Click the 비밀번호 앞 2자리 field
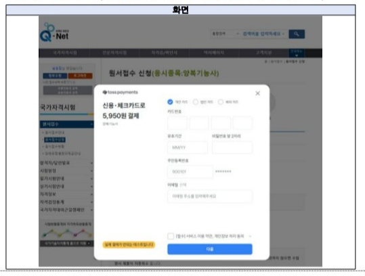This screenshot has width=365, height=276. [x=232, y=147]
